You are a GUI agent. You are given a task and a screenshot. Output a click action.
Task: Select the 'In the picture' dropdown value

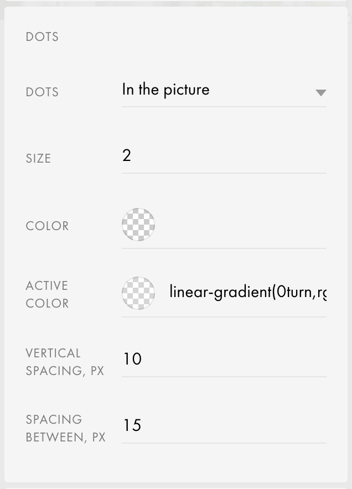(x=165, y=90)
